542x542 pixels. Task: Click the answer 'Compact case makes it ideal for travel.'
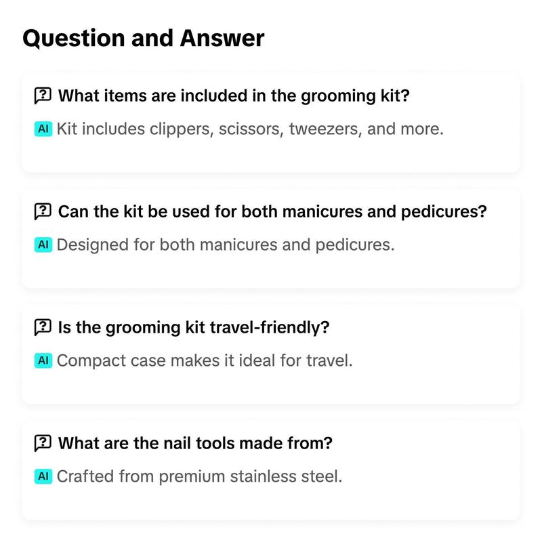205,360
